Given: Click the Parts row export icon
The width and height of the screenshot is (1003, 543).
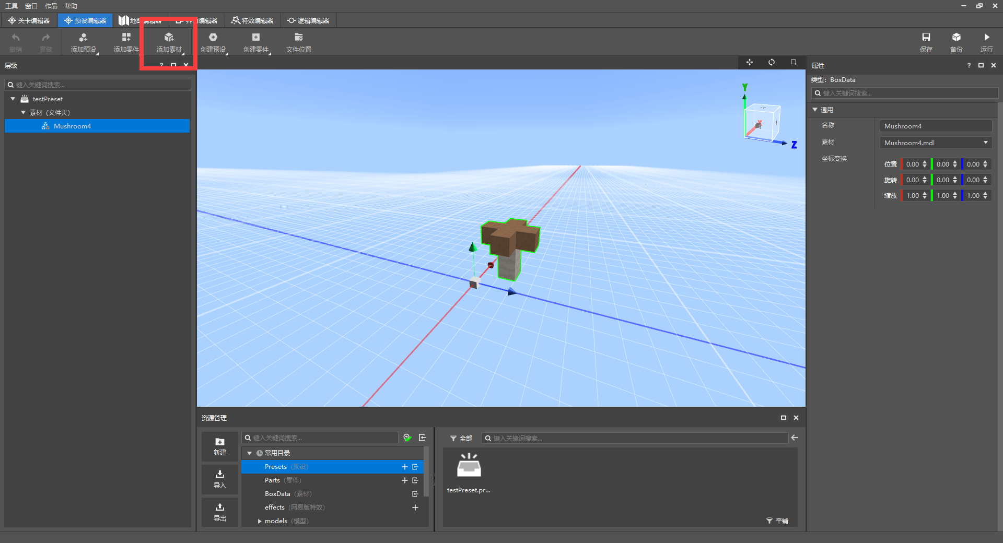Looking at the screenshot, I should point(415,480).
